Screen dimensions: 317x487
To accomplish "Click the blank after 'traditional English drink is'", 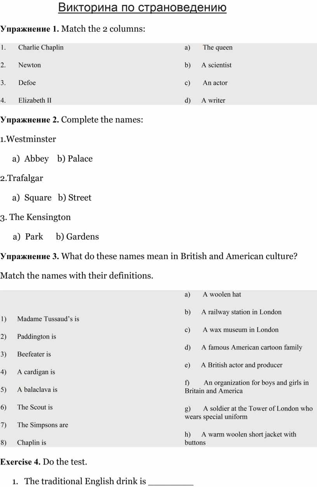I will [x=171, y=482].
